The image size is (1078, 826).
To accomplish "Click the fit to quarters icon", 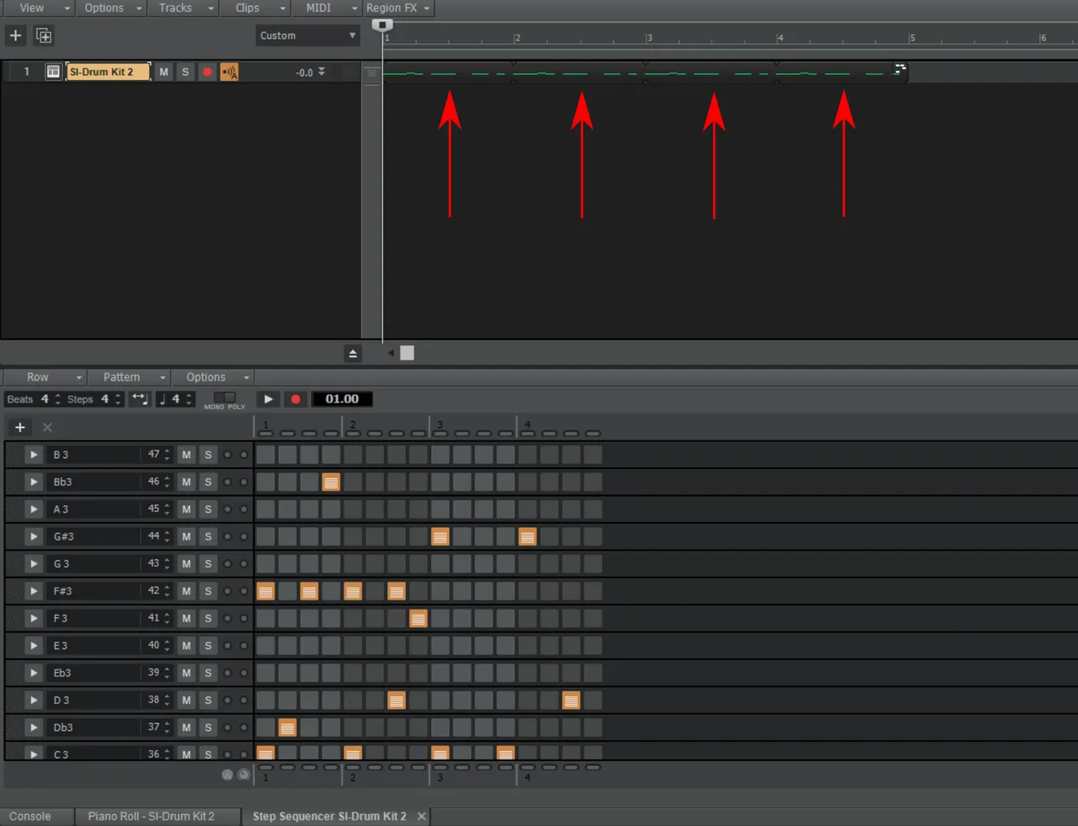I will (140, 399).
